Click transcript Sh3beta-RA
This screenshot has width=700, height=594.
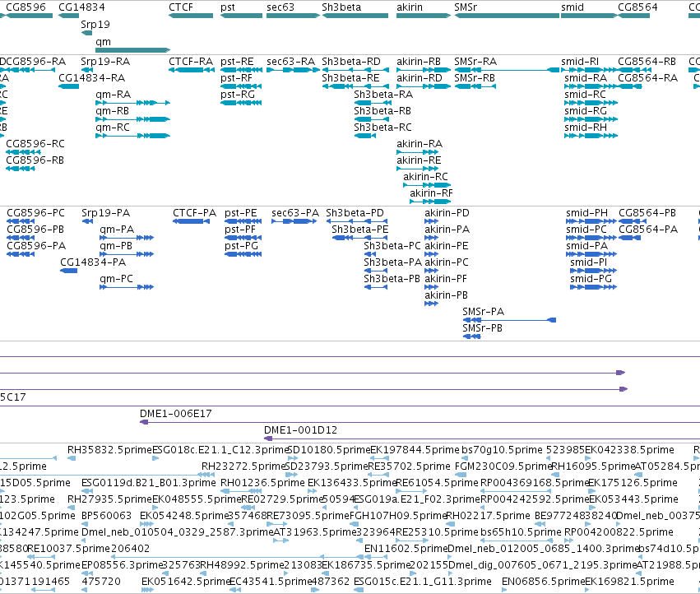click(373, 103)
